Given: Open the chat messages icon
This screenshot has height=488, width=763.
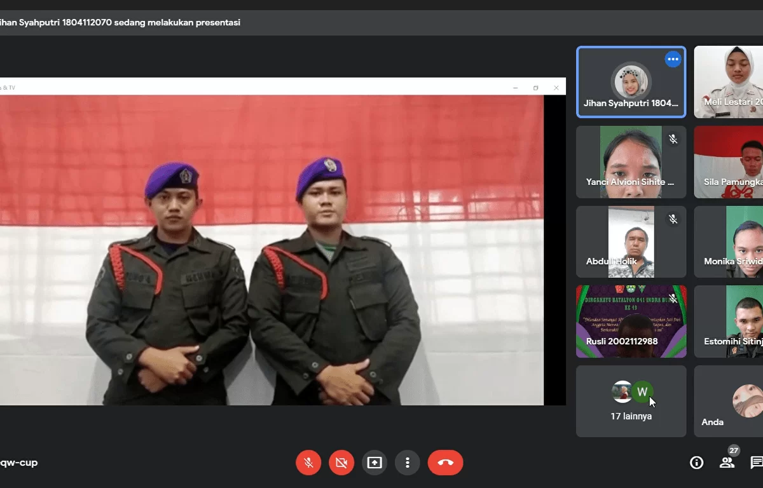Looking at the screenshot, I should [757, 463].
